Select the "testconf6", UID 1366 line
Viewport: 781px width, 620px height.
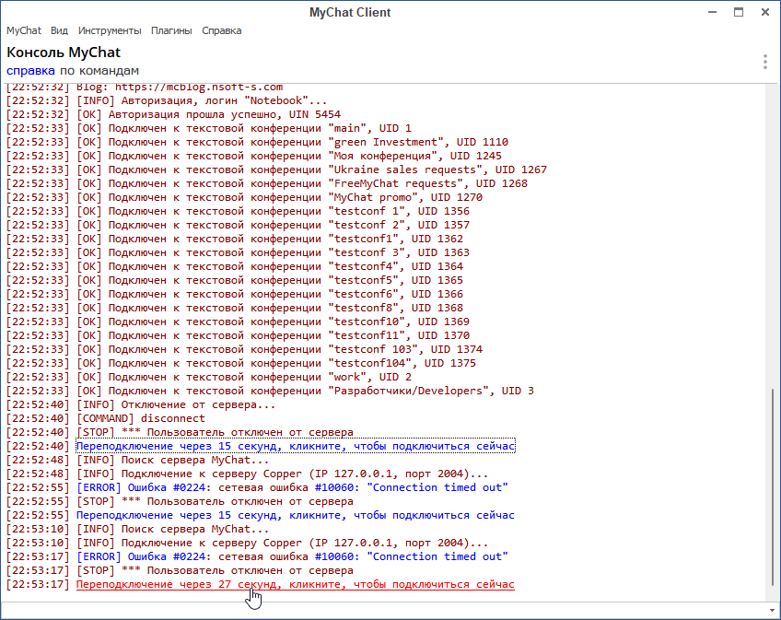[x=235, y=294]
